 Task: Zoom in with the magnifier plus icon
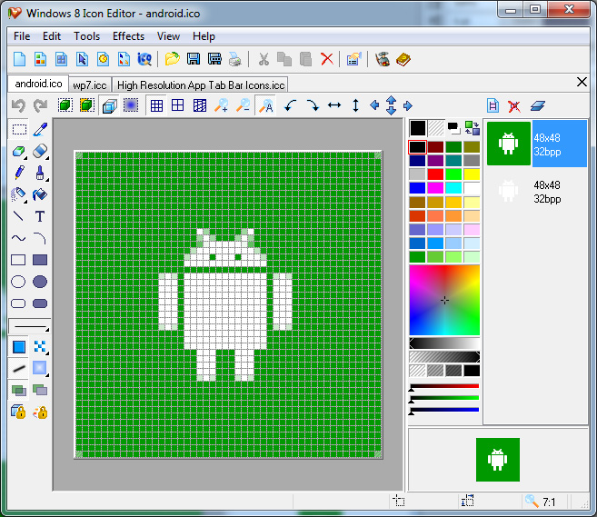click(221, 105)
